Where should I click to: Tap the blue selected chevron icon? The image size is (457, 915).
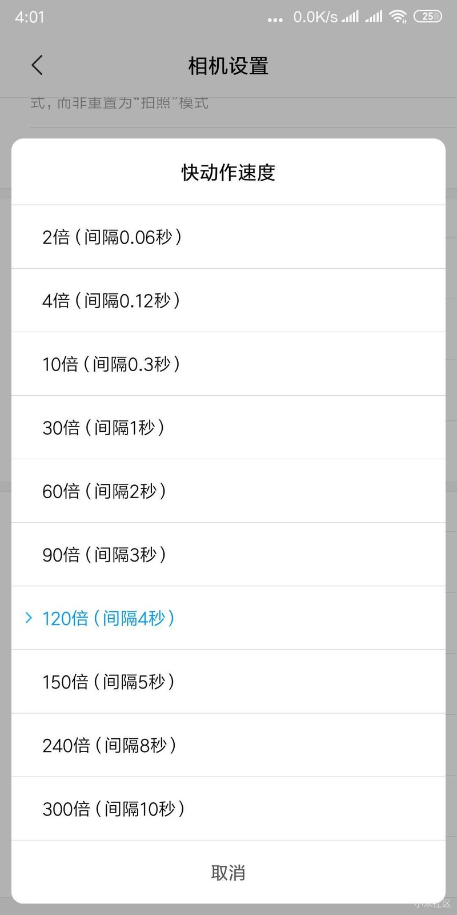tap(29, 618)
